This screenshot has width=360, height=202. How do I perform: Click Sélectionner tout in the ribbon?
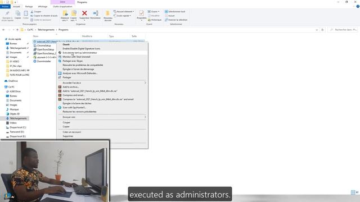pyautogui.click(x=175, y=12)
